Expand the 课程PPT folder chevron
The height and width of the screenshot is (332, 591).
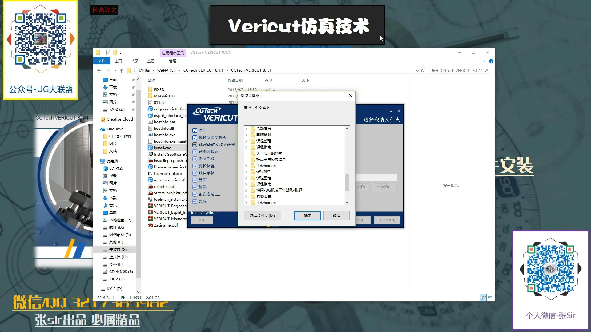[246, 172]
